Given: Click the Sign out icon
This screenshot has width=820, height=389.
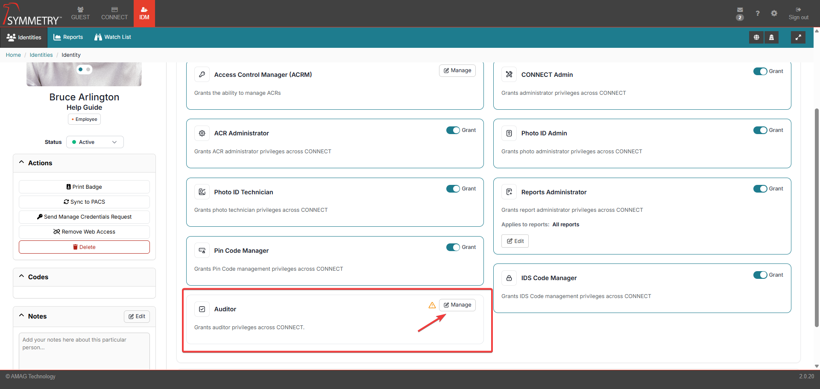Looking at the screenshot, I should 798,10.
